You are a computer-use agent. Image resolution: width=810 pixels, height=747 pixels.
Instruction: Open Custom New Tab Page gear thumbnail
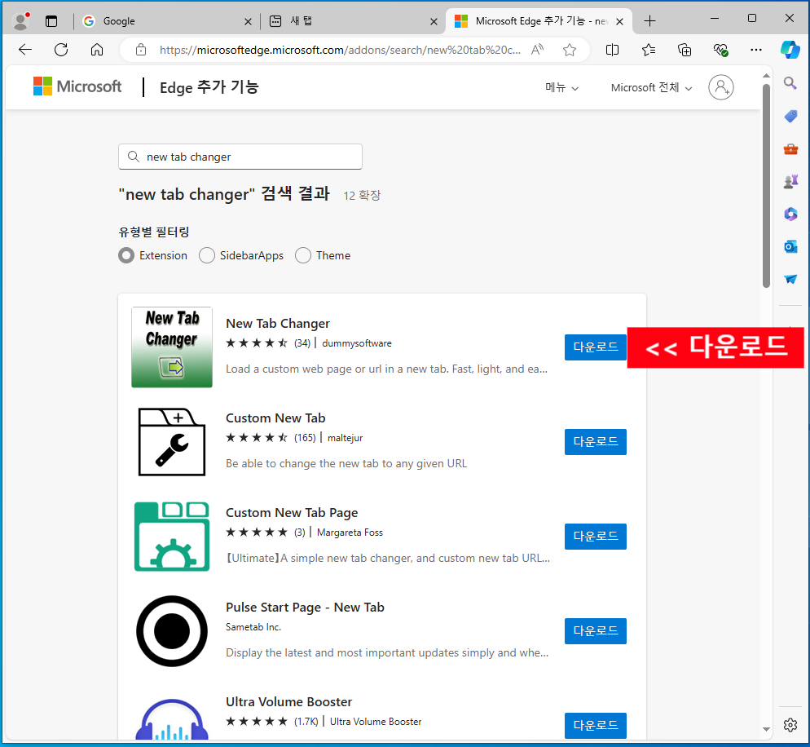[171, 537]
